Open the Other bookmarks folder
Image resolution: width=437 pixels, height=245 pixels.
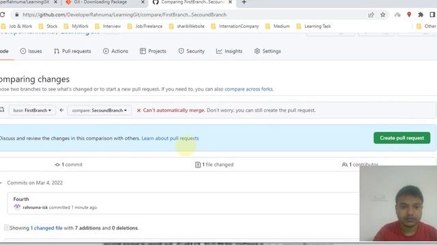pyautogui.click(x=426, y=27)
